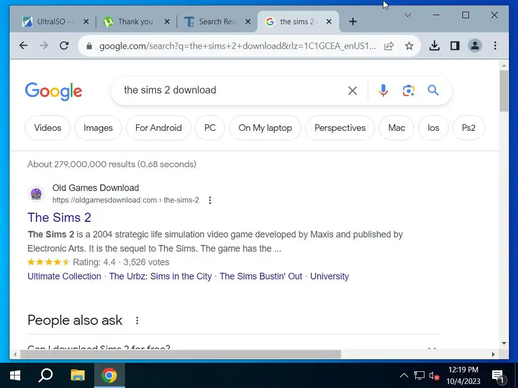Open the Windows Start menu
Screen dimensions: 518x388
pos(15,375)
